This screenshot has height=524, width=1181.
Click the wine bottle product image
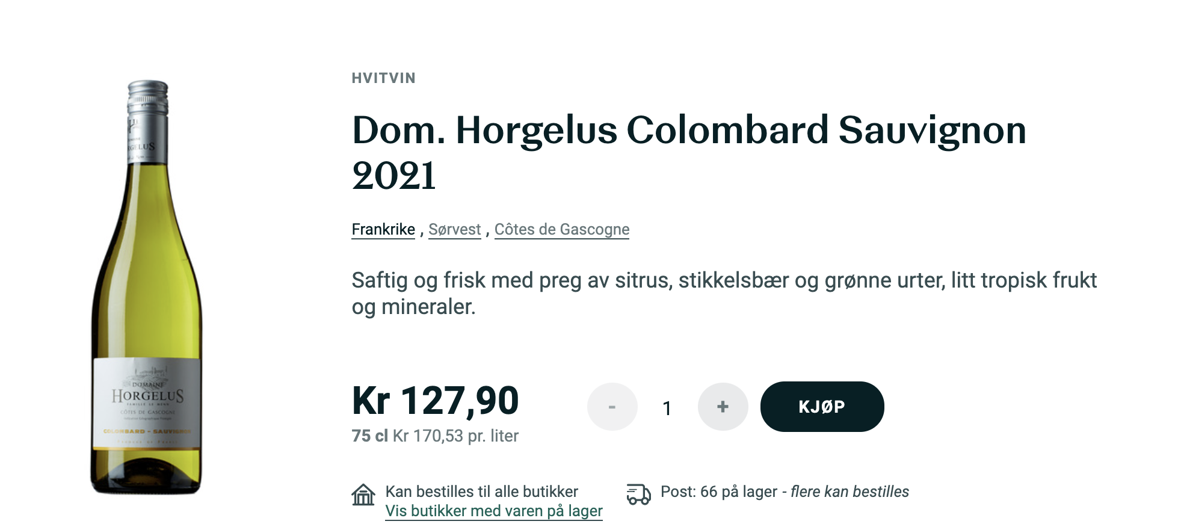pyautogui.click(x=147, y=287)
